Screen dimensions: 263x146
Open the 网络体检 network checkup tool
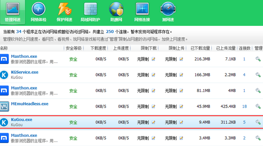coord(38,12)
